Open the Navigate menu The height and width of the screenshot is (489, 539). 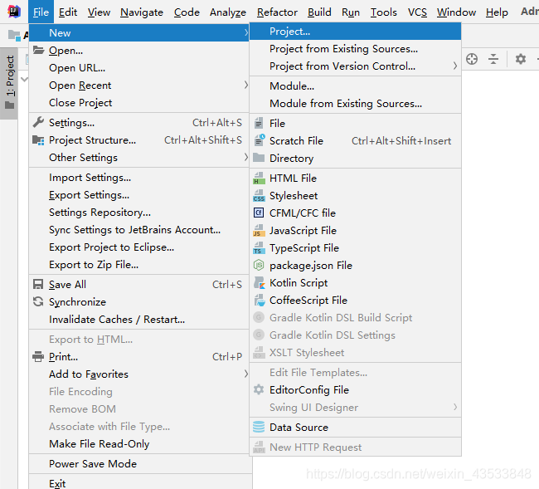pos(142,12)
